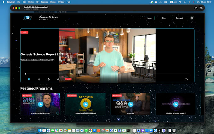This screenshot has width=214, height=134.
Task: Open WhatsApp from the Dock
Action: point(86,131)
